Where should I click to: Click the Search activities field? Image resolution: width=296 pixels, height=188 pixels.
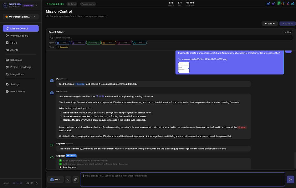[x=171, y=38]
